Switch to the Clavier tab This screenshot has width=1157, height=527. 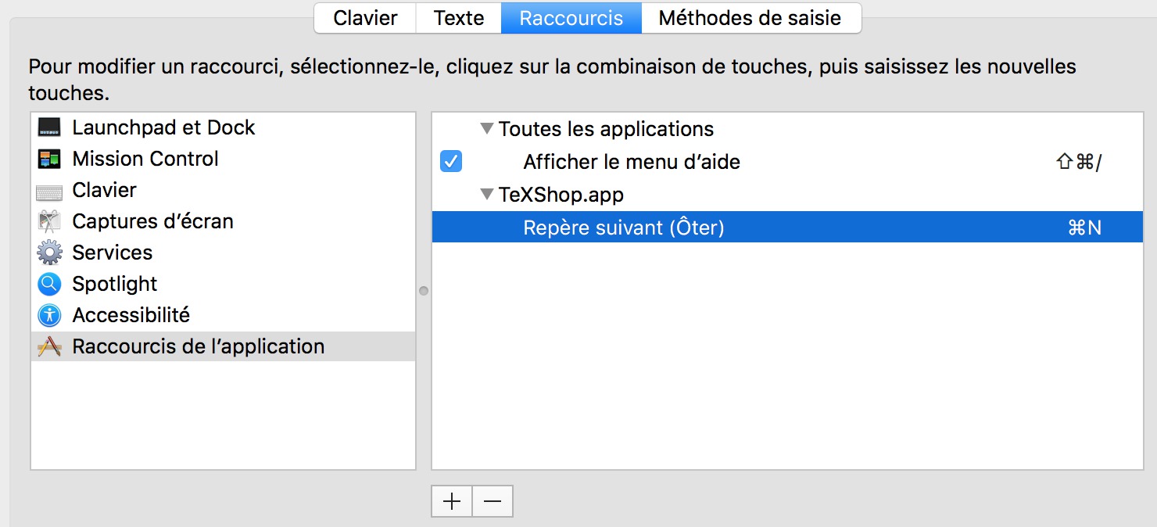(365, 18)
